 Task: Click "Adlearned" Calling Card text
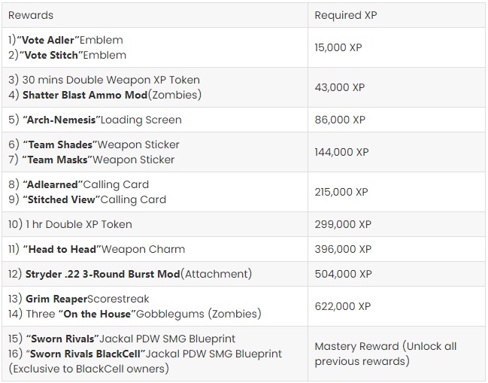click(78, 184)
